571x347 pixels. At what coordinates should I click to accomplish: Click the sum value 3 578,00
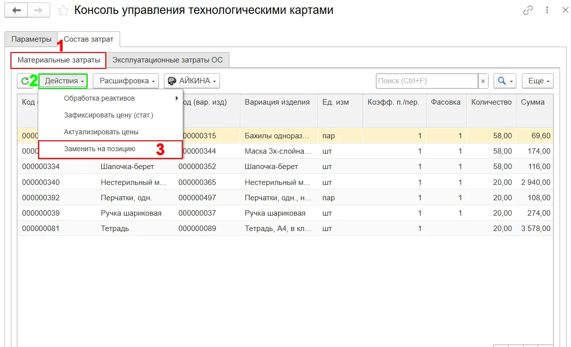tap(535, 229)
